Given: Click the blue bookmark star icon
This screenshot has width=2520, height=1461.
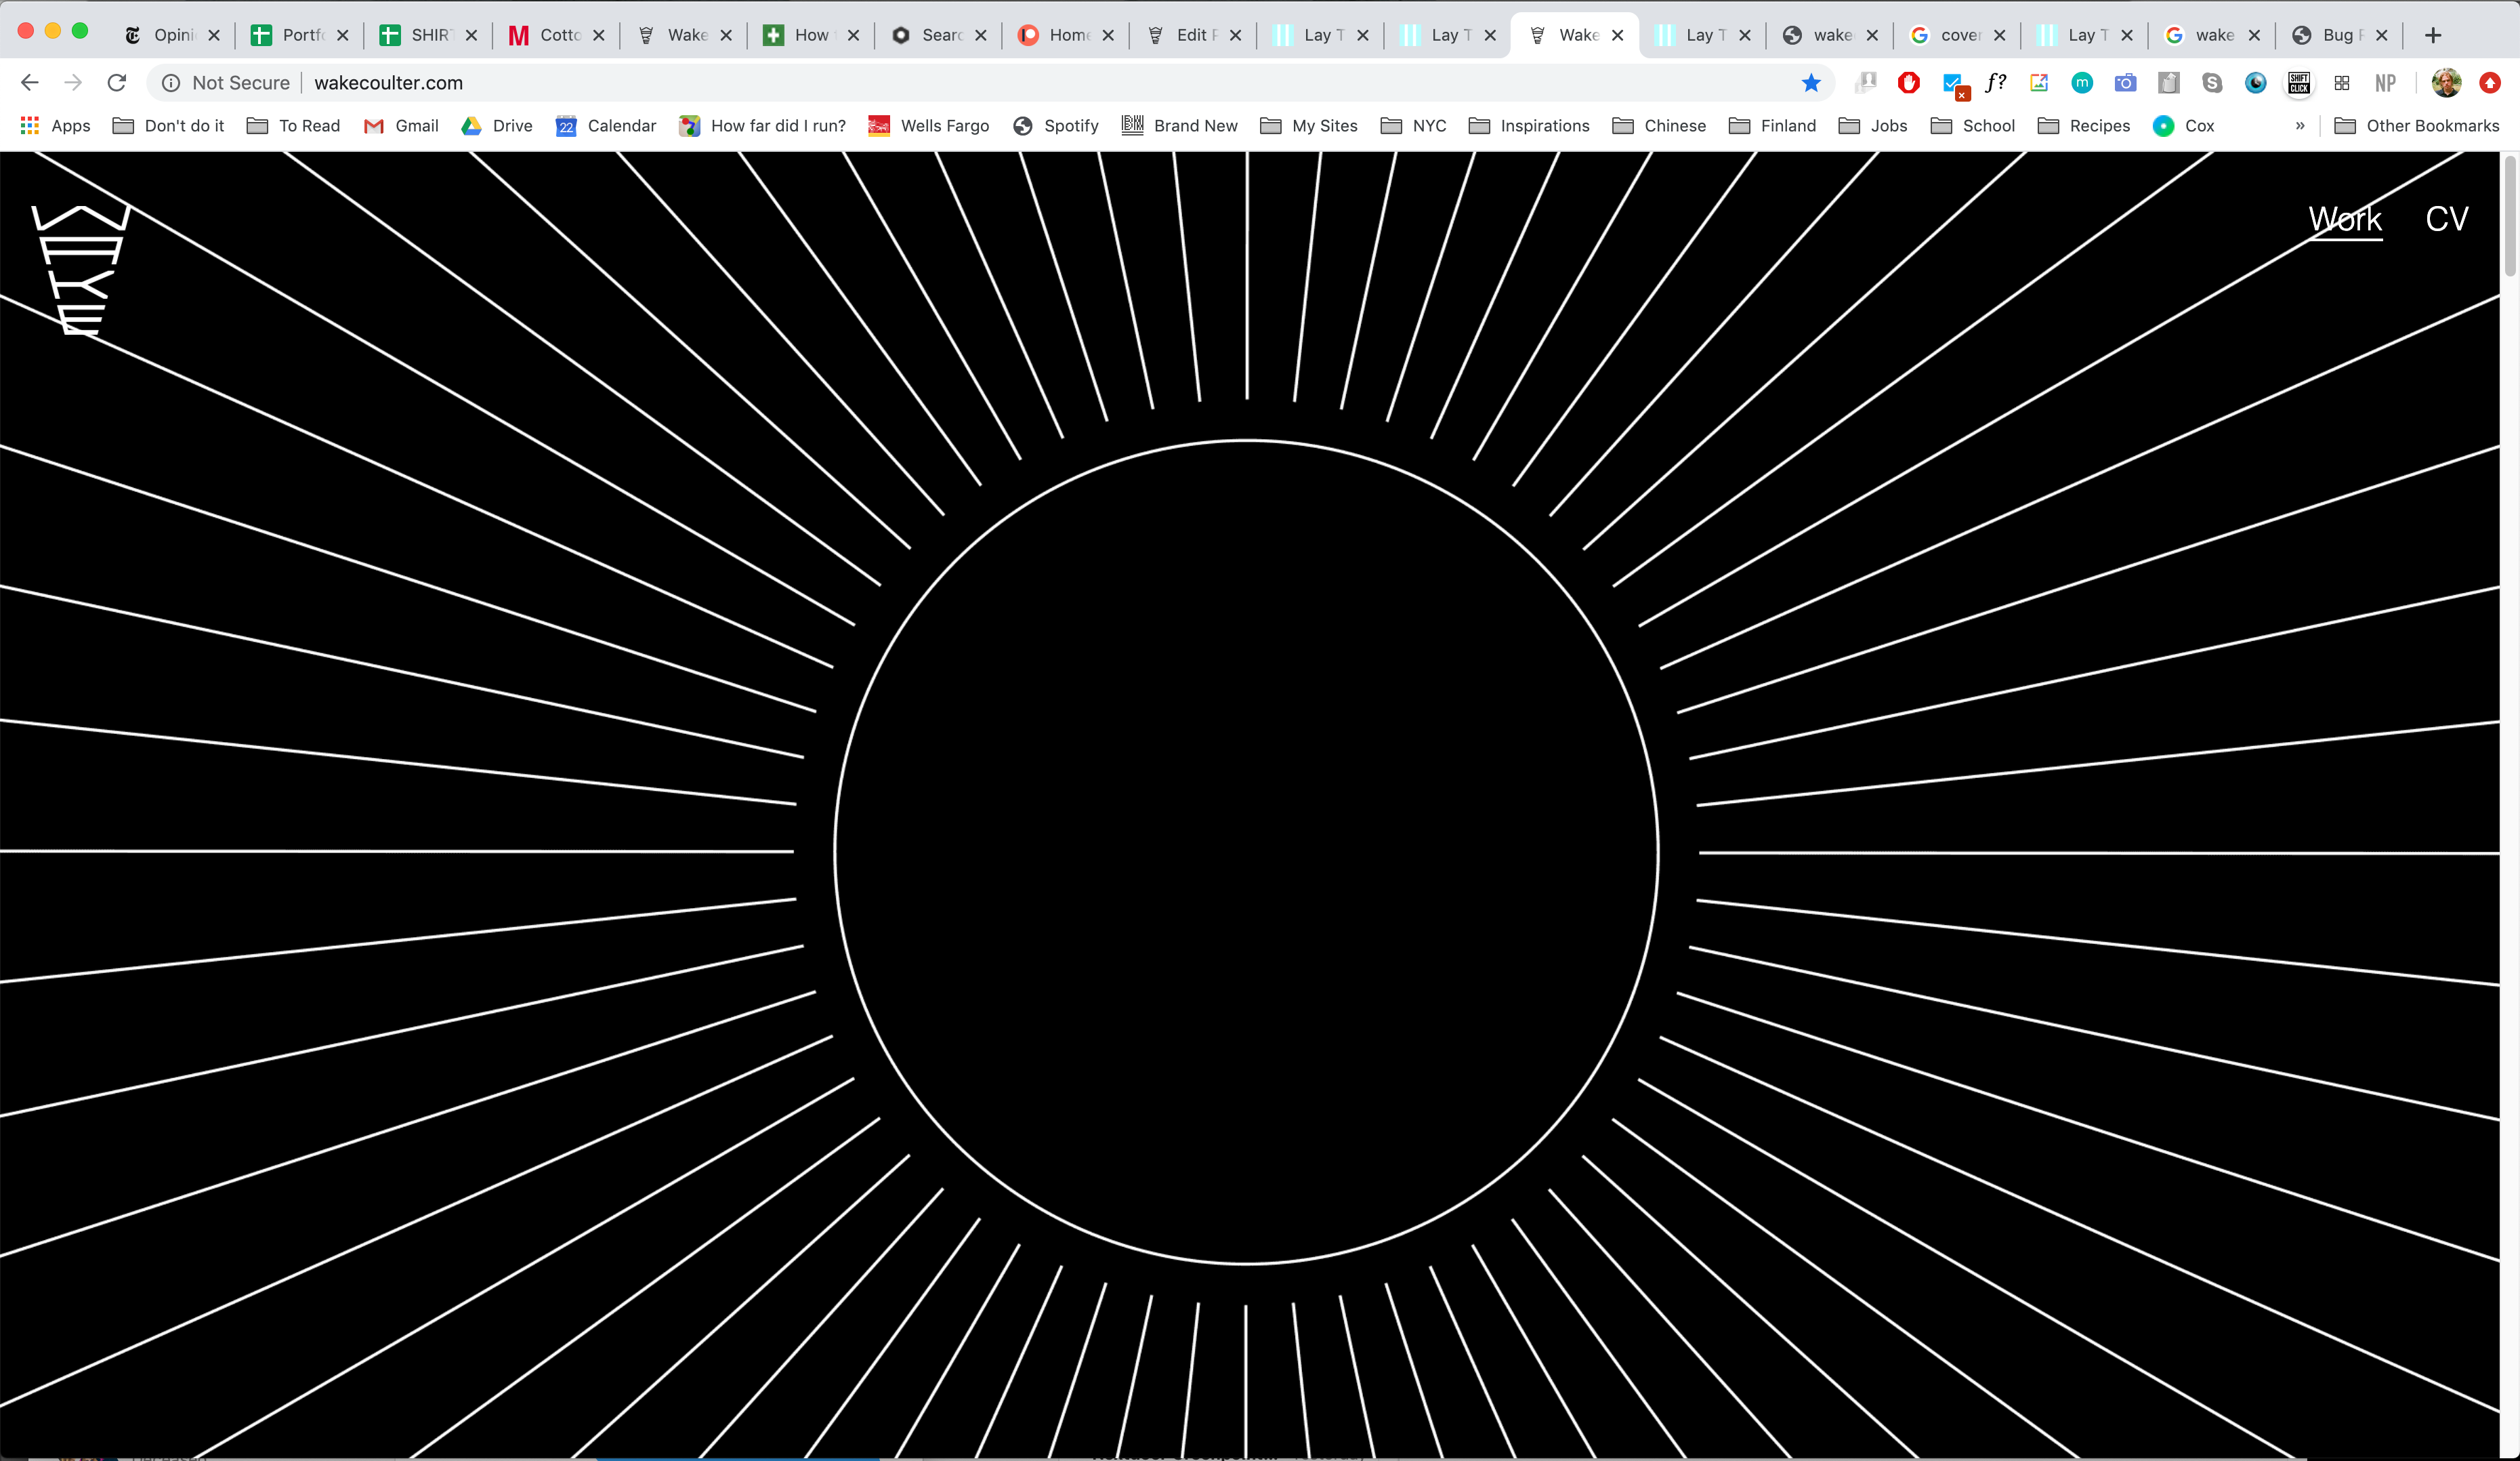Looking at the screenshot, I should pos(1811,83).
